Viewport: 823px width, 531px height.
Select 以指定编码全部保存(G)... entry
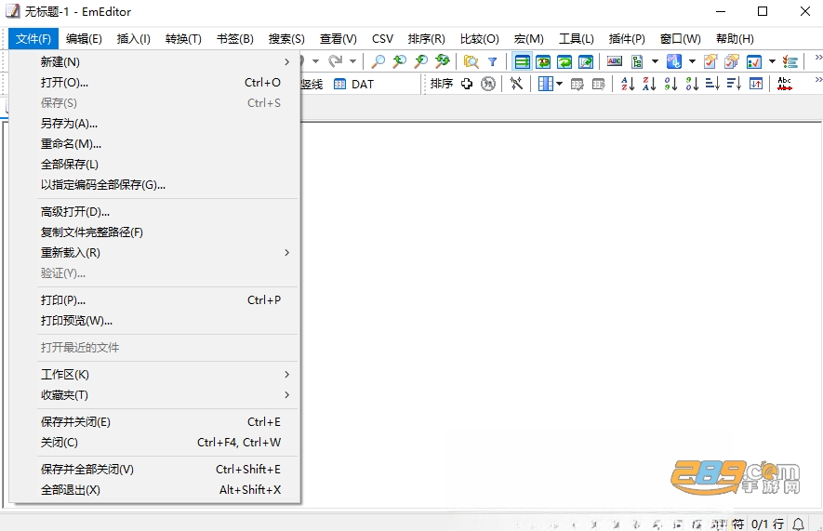tap(155, 185)
